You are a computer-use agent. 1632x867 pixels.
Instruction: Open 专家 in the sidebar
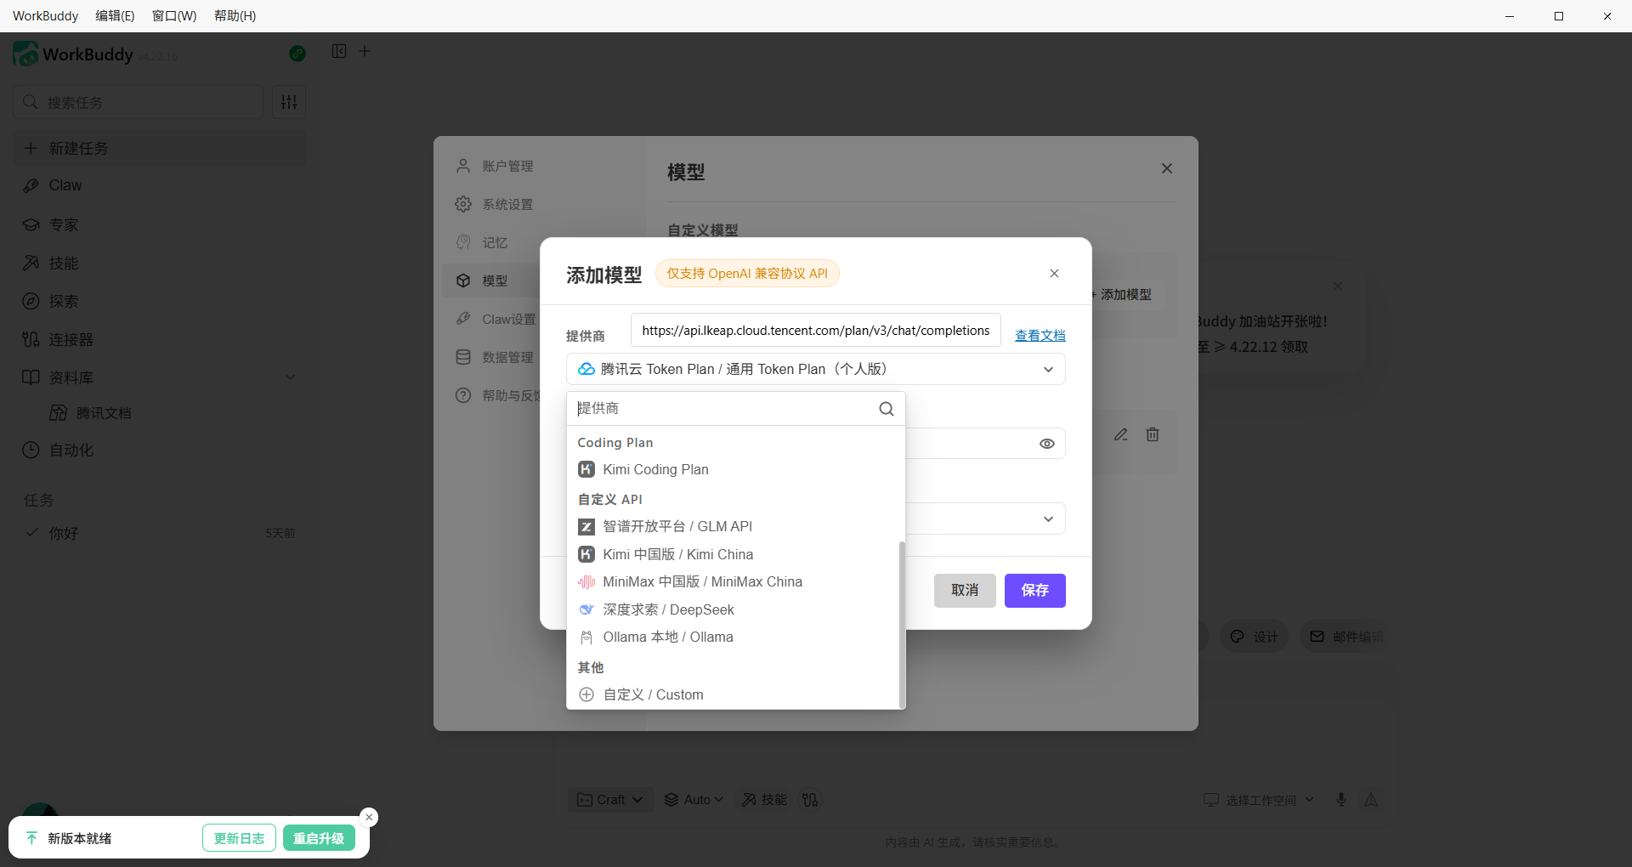click(160, 224)
